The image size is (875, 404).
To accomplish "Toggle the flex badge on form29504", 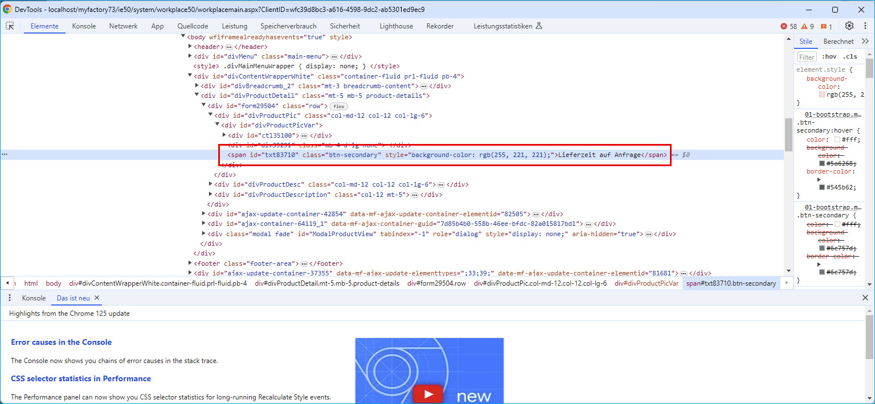I will tap(338, 106).
